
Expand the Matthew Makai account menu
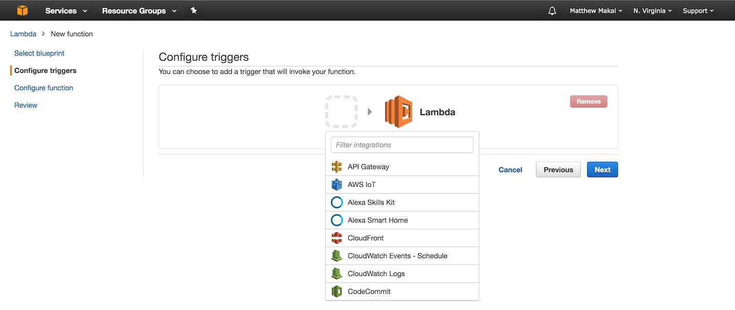[596, 10]
